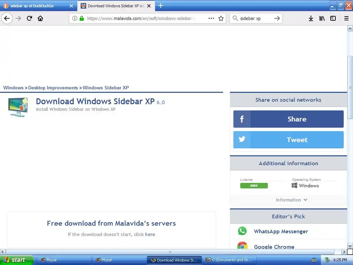Viewport: 353px width, 265px height.
Task: Reload the current page
Action: [30, 18]
